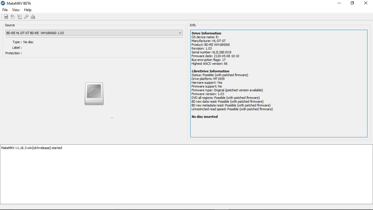Click the toolbar drag handle grip
The height and width of the screenshot is (210, 373).
click(2, 17)
